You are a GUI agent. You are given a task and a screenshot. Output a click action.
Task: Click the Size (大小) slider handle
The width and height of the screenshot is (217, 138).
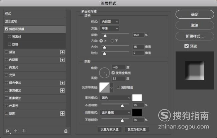point(104,47)
